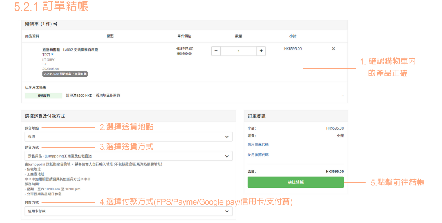Expand the 付款方式 dropdown showing 信用卡付款
Screen dimensions: 442x223
click(128, 211)
